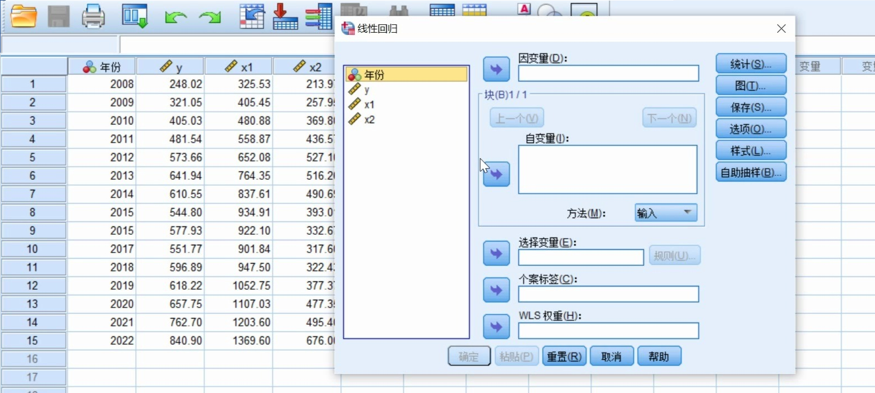Open the 选项(O)... dialog
Screen dimensions: 875x393
click(x=751, y=129)
